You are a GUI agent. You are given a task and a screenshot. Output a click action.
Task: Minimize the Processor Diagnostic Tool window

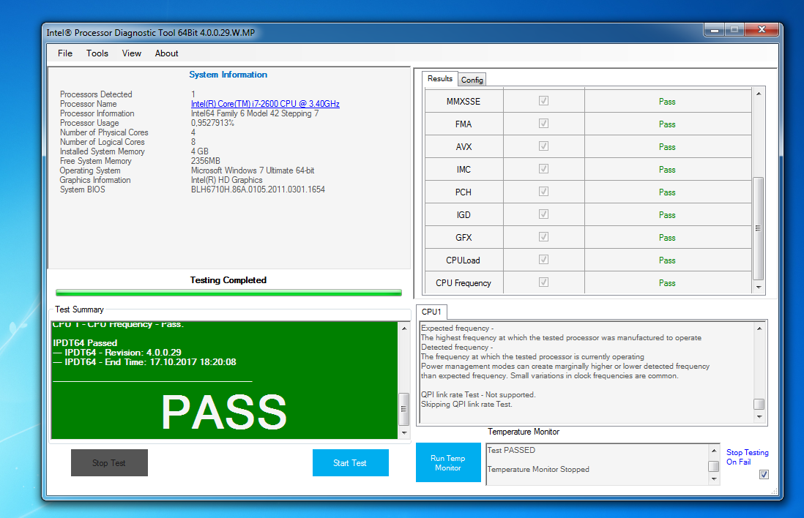tap(714, 30)
